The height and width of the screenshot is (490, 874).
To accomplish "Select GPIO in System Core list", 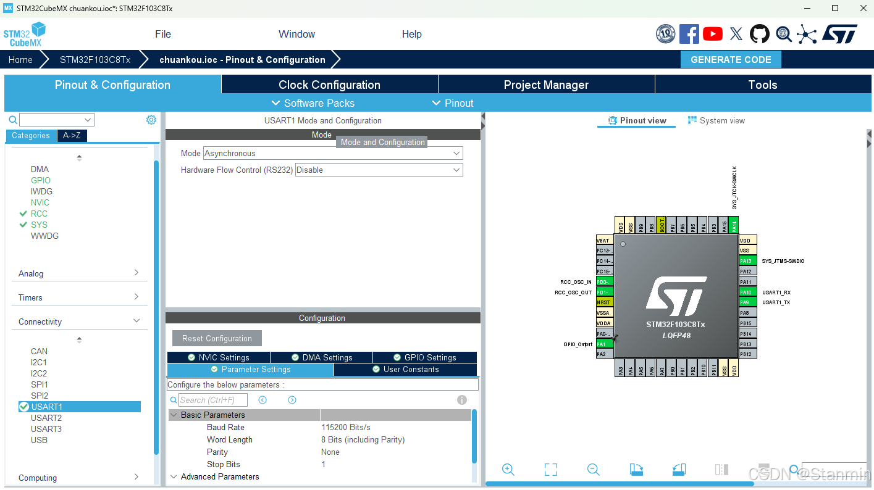I will tap(41, 180).
